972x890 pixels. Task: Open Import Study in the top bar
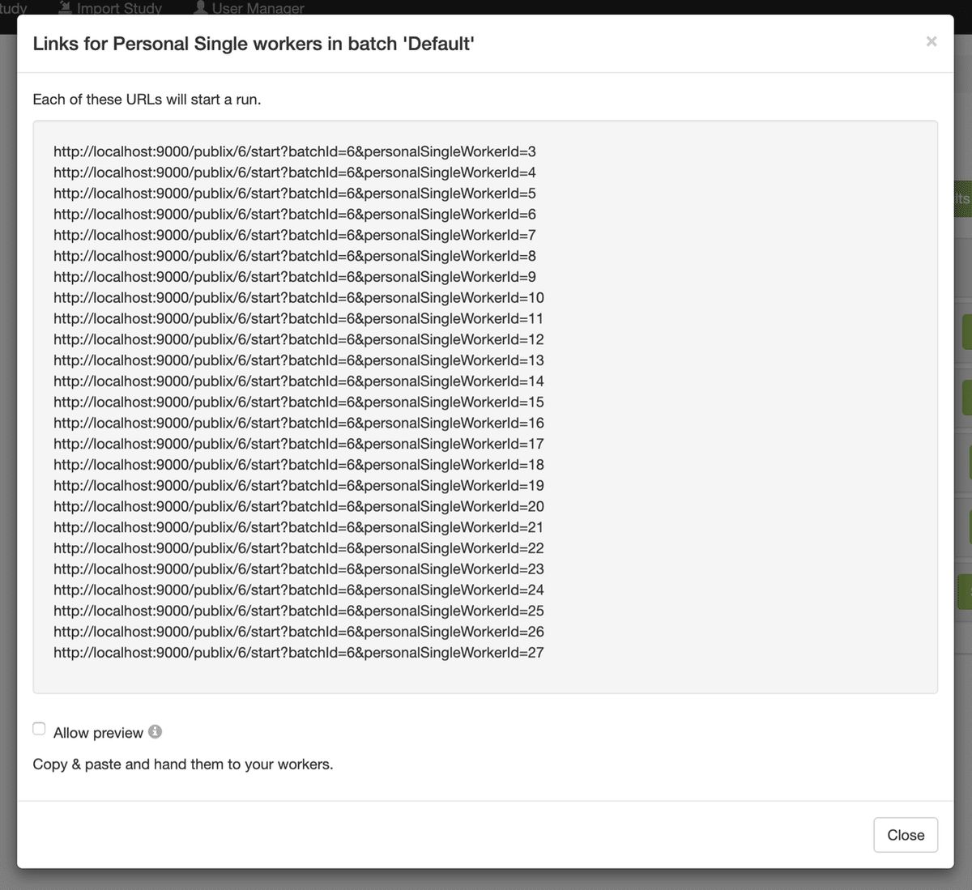(x=118, y=8)
